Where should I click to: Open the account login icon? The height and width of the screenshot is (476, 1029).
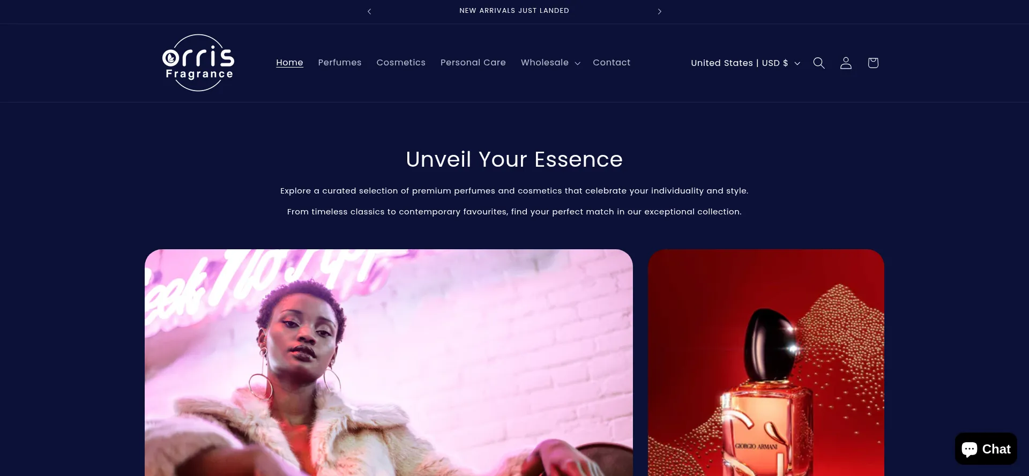(x=846, y=63)
